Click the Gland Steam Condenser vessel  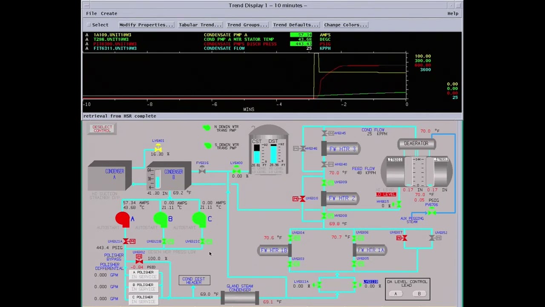pyautogui.click(x=240, y=298)
